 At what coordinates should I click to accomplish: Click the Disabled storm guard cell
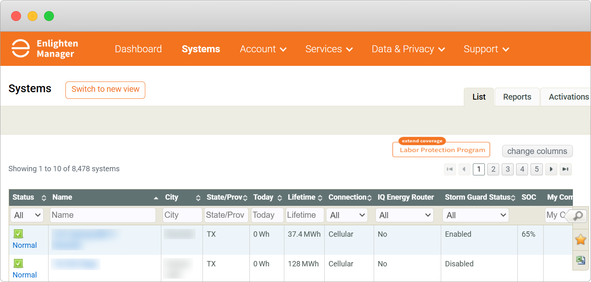[459, 264]
